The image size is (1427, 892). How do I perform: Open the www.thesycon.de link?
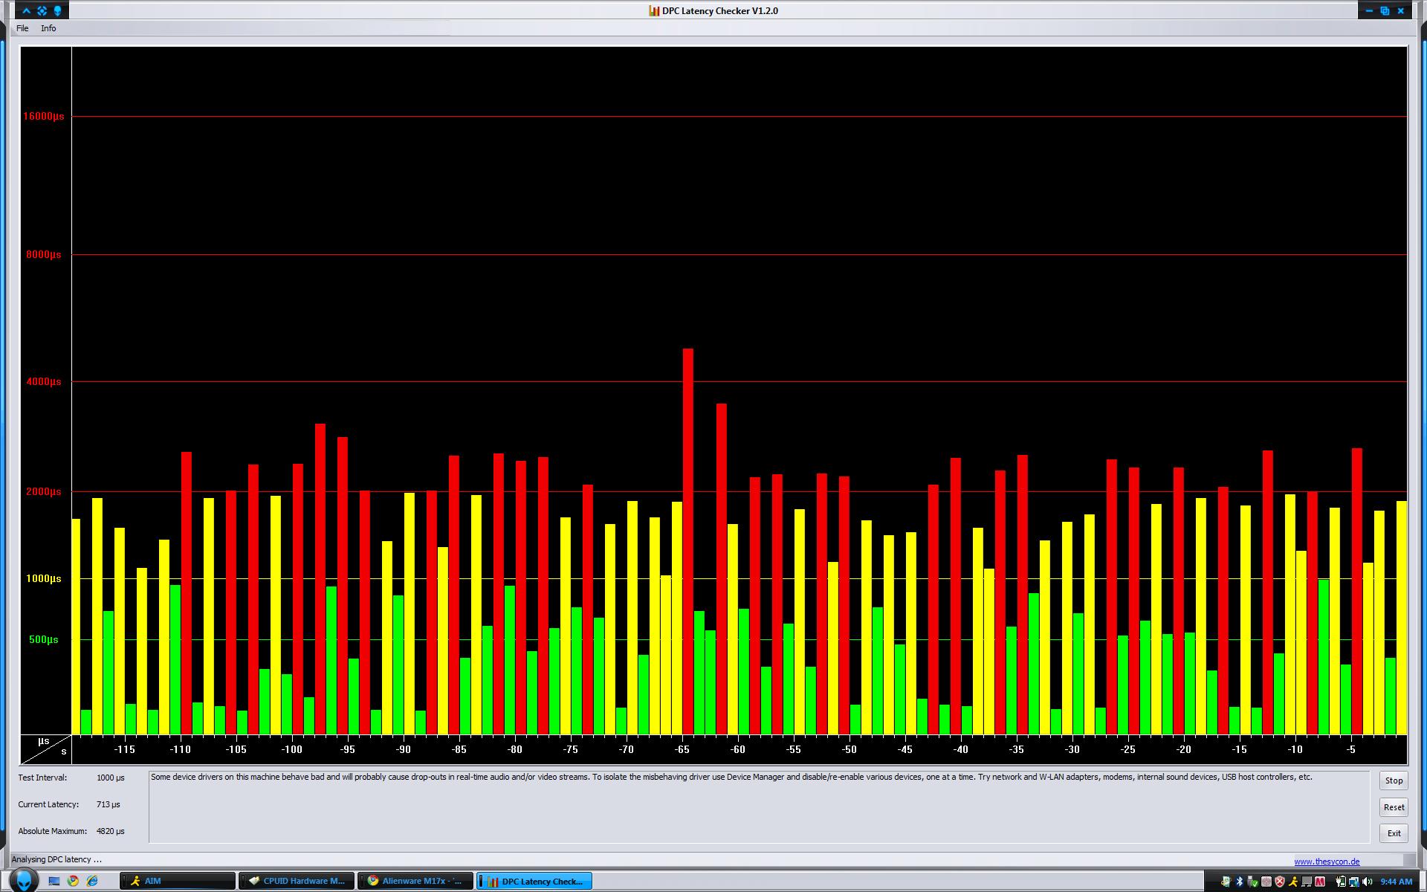pos(1327,862)
